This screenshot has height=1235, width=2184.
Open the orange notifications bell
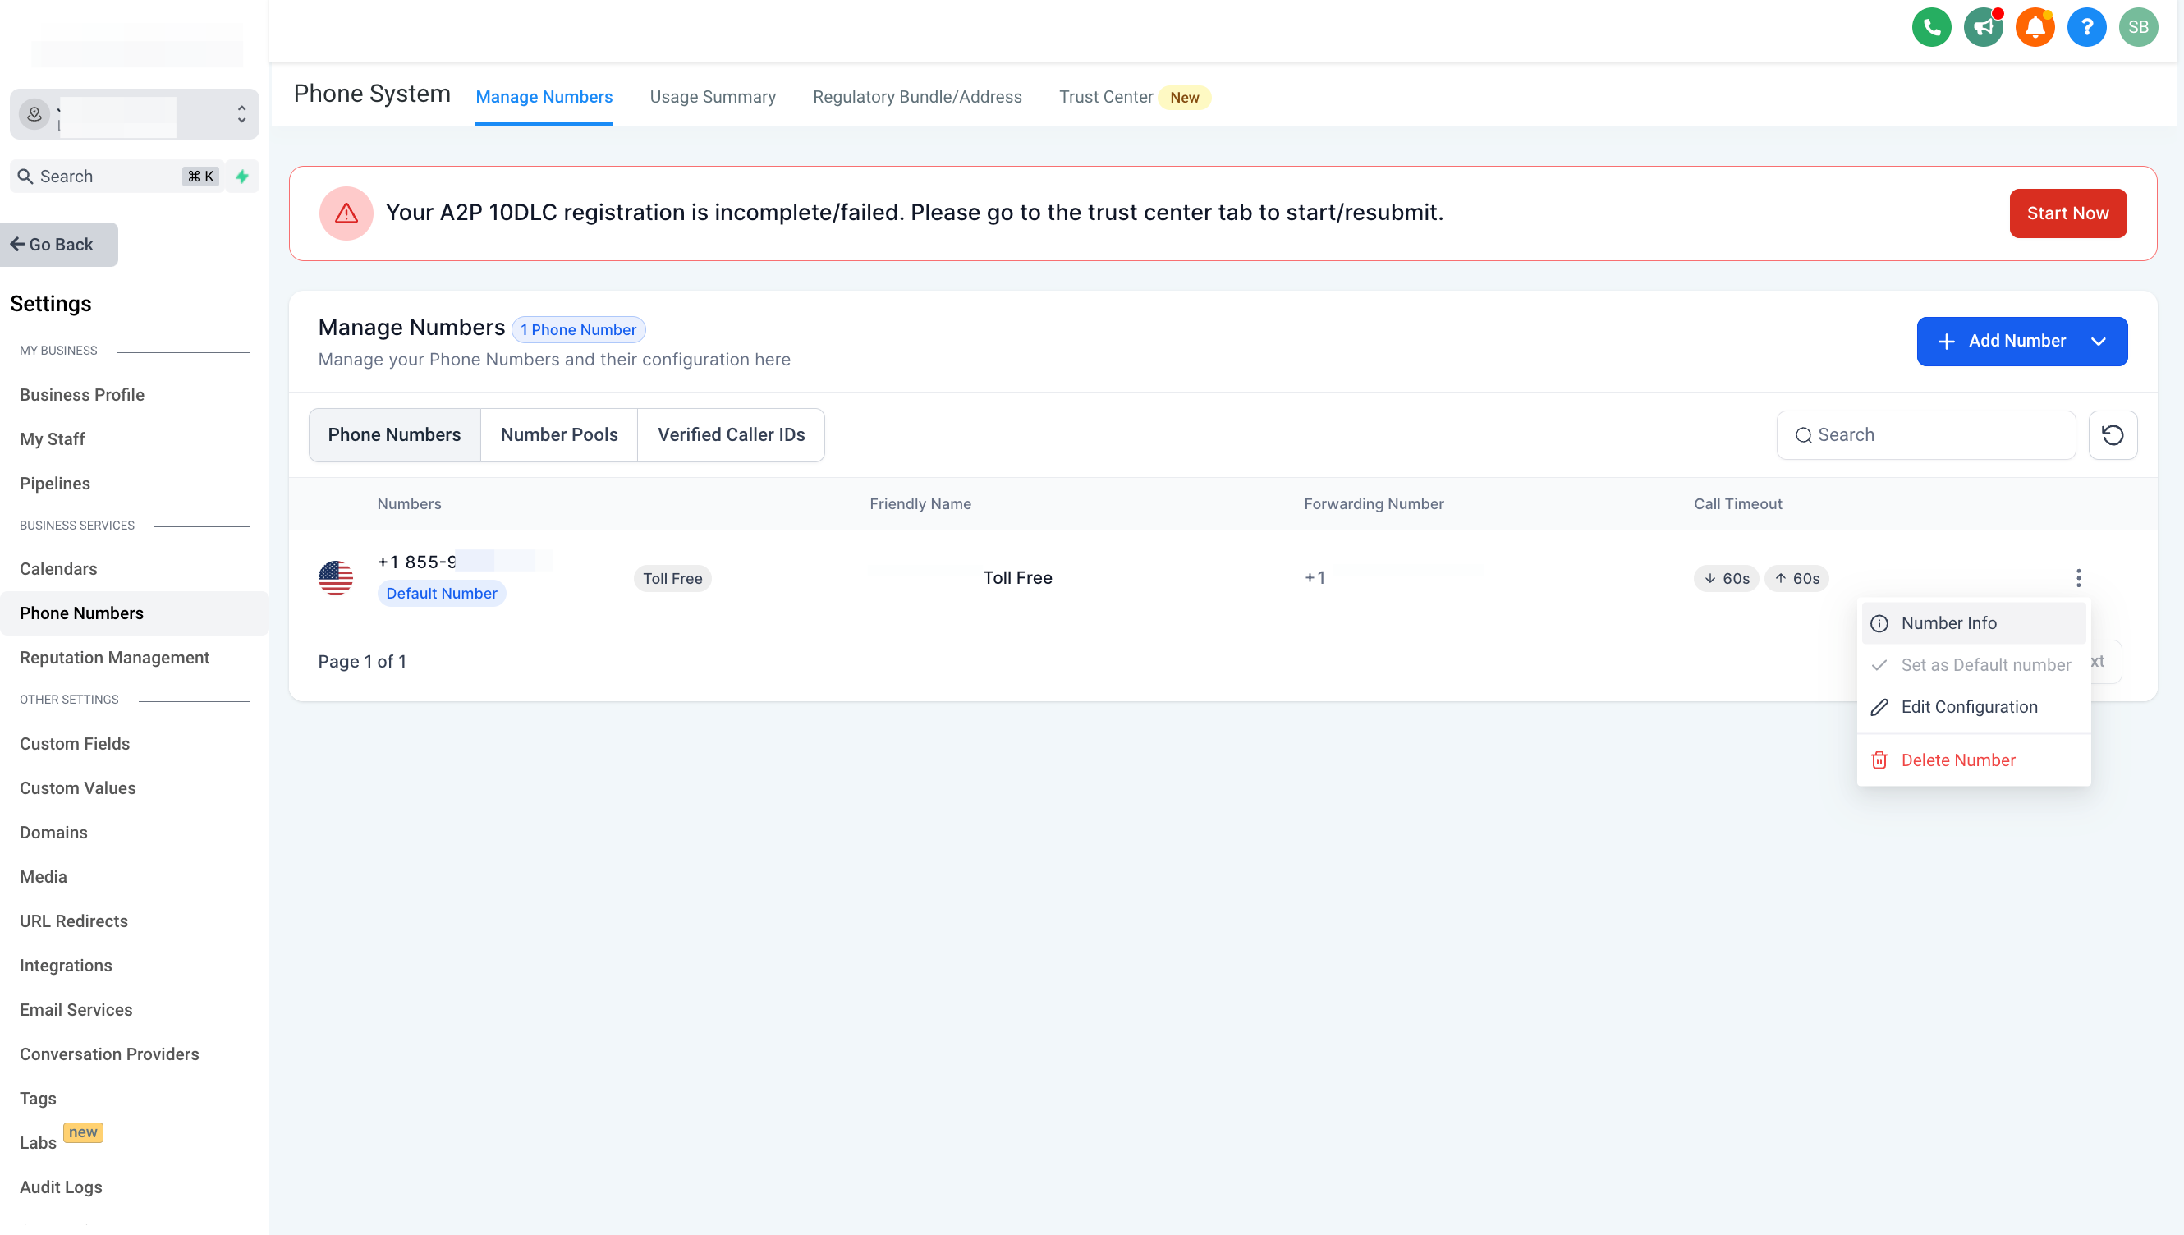pyautogui.click(x=2035, y=27)
